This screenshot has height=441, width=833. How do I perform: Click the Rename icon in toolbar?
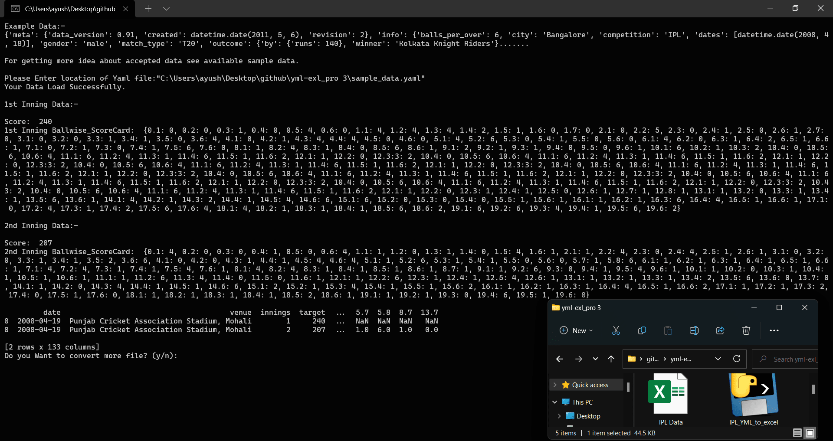click(694, 330)
